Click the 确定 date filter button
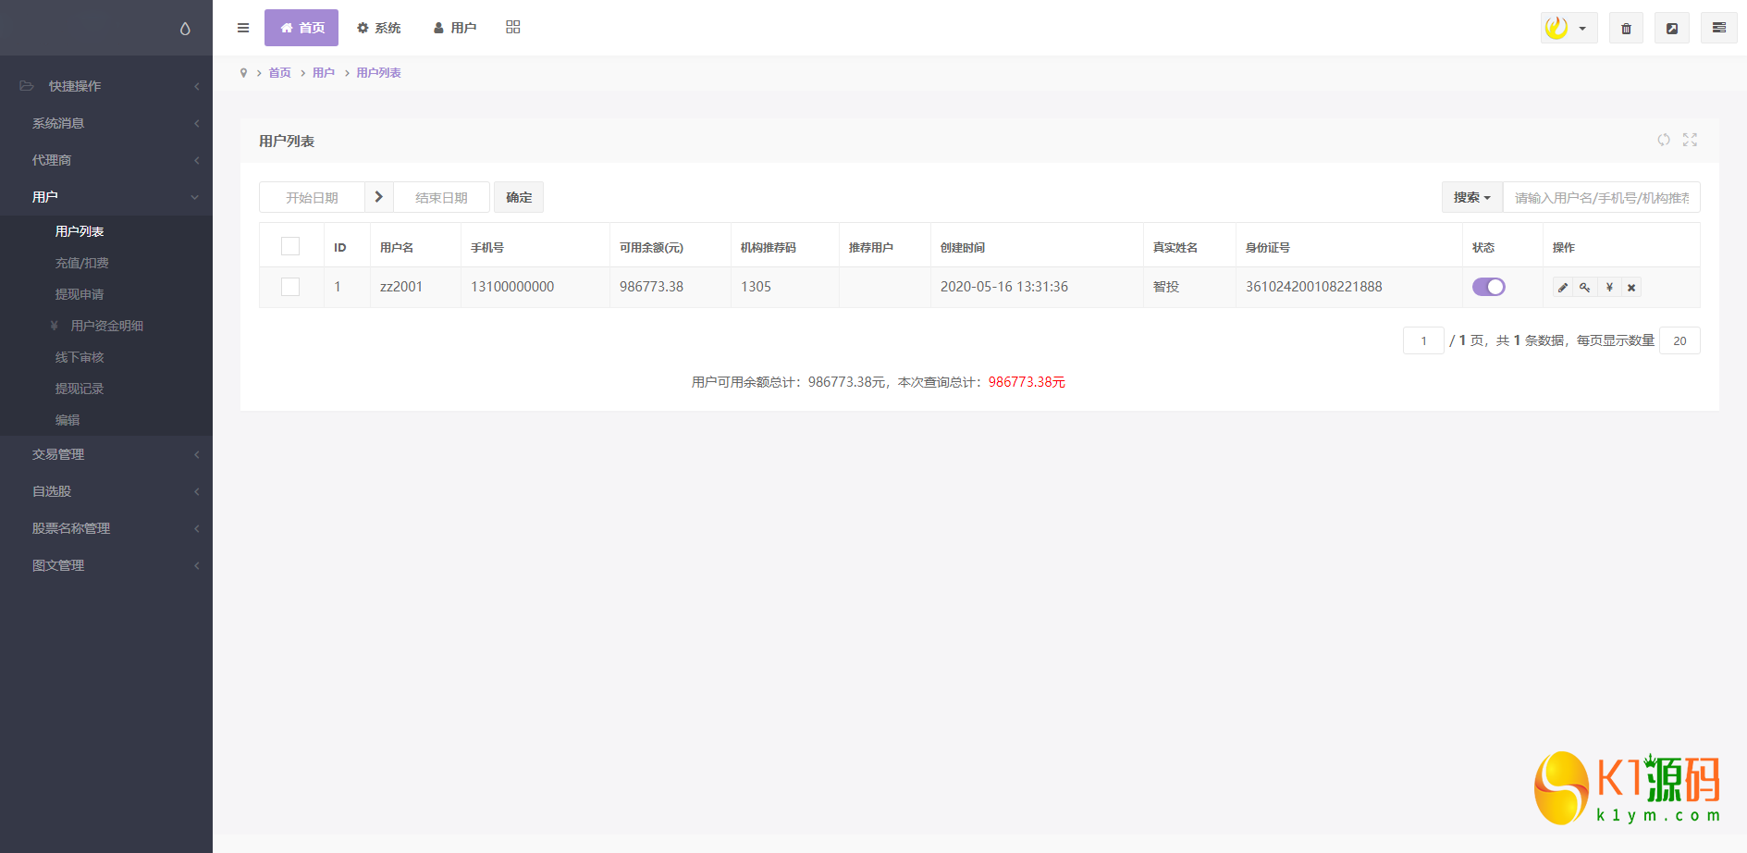This screenshot has width=1747, height=853. [x=519, y=197]
